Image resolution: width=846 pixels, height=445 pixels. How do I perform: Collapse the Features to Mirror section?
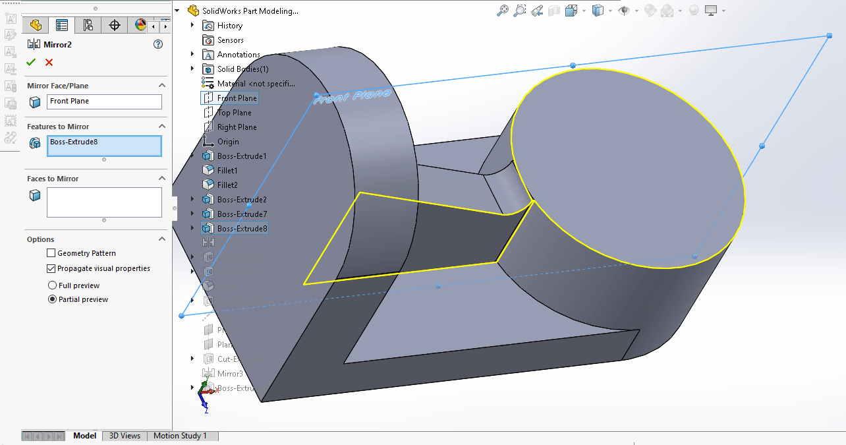[162, 127]
